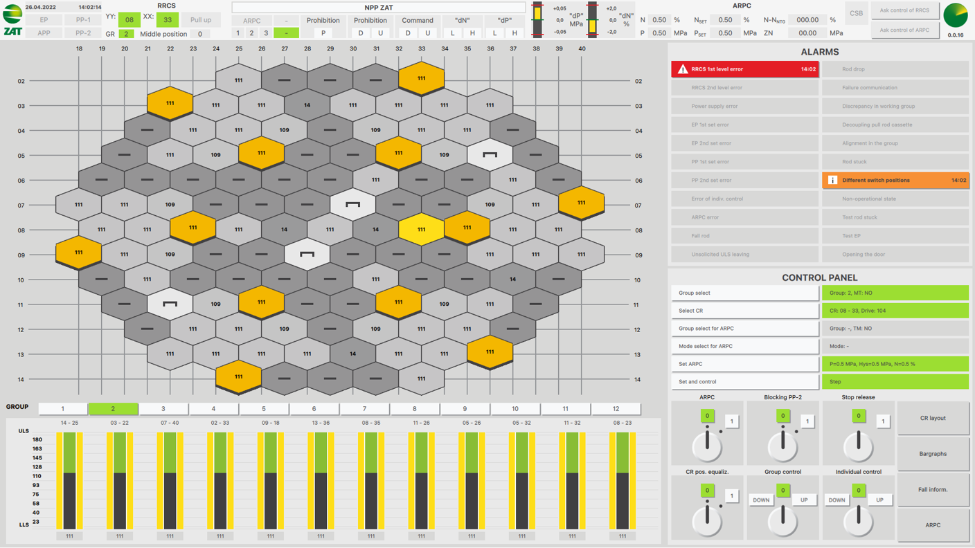975x548 pixels.
Task: Click Ask control of RRCS button
Action: click(904, 11)
